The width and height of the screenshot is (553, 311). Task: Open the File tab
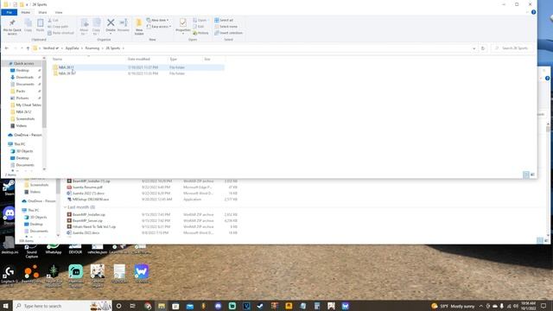10,12
